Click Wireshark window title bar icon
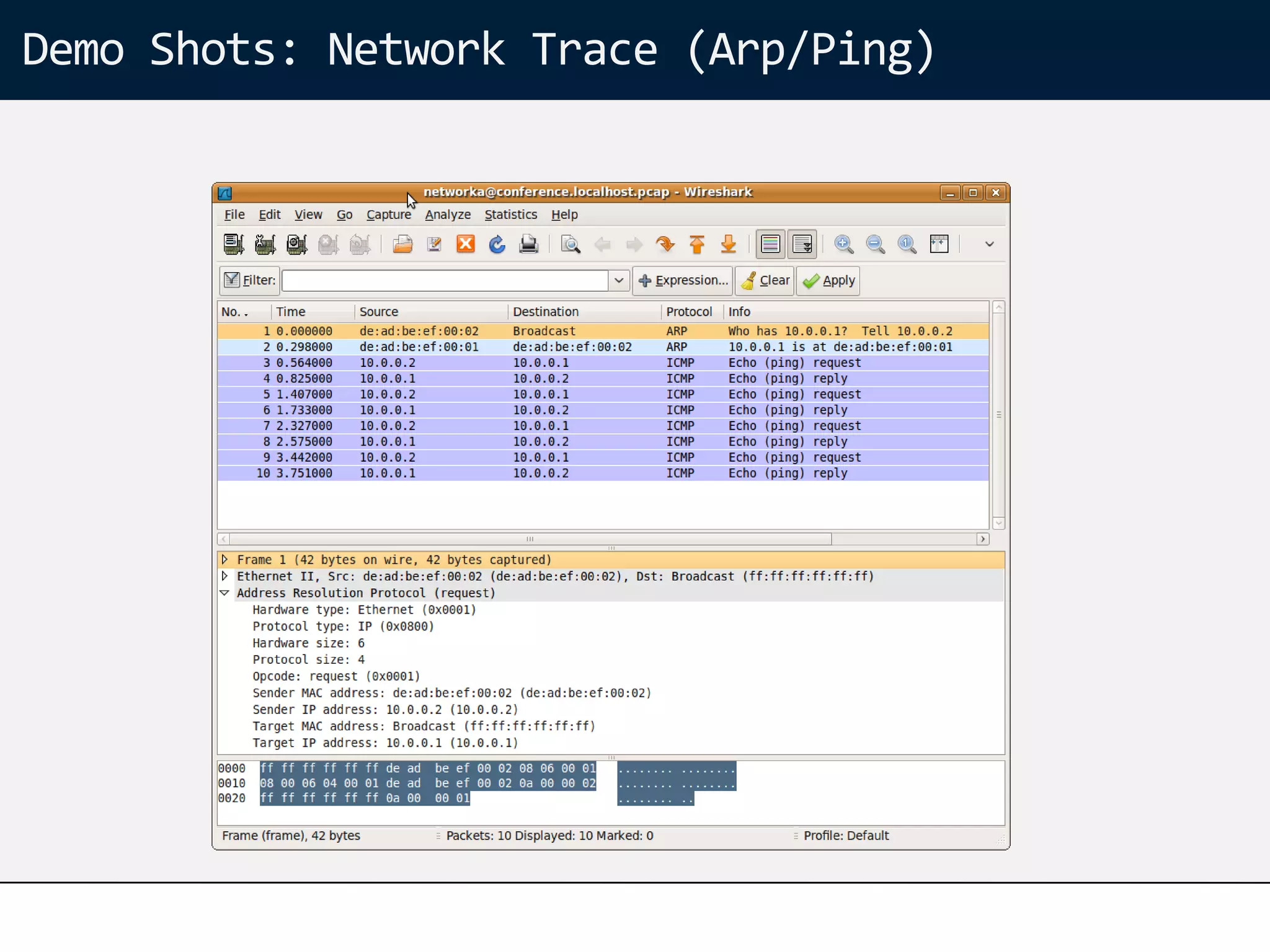Screen dimensions: 1270x952 225,193
